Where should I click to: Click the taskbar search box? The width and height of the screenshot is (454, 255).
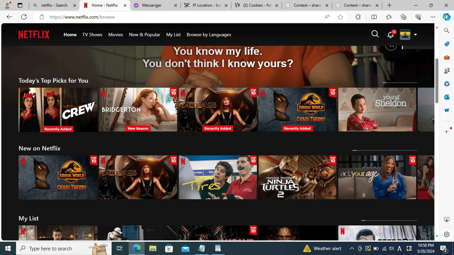coord(63,248)
